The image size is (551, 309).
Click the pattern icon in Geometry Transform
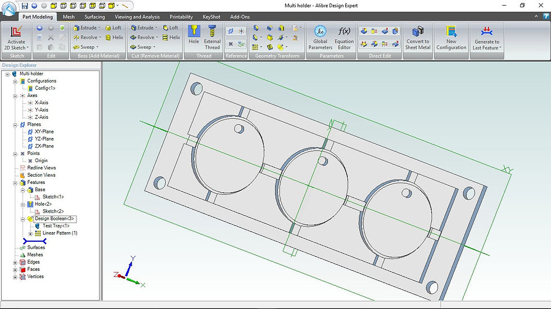tap(255, 47)
